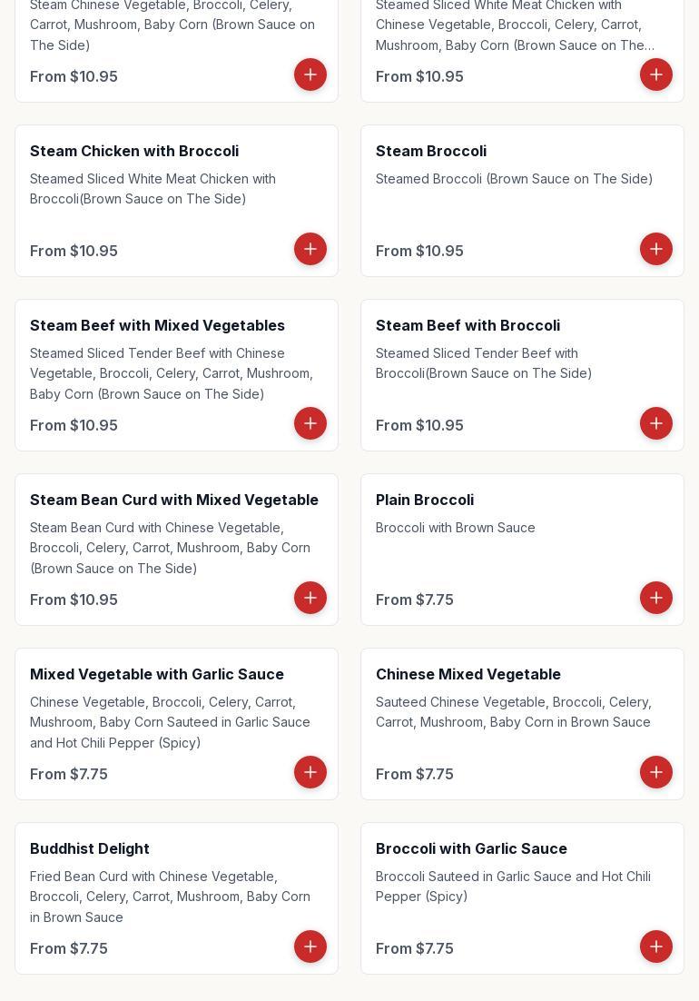Screen dimensions: 699x1001
Task: Add the partially visible top-left steamed vegetable item
Action: coord(310,74)
